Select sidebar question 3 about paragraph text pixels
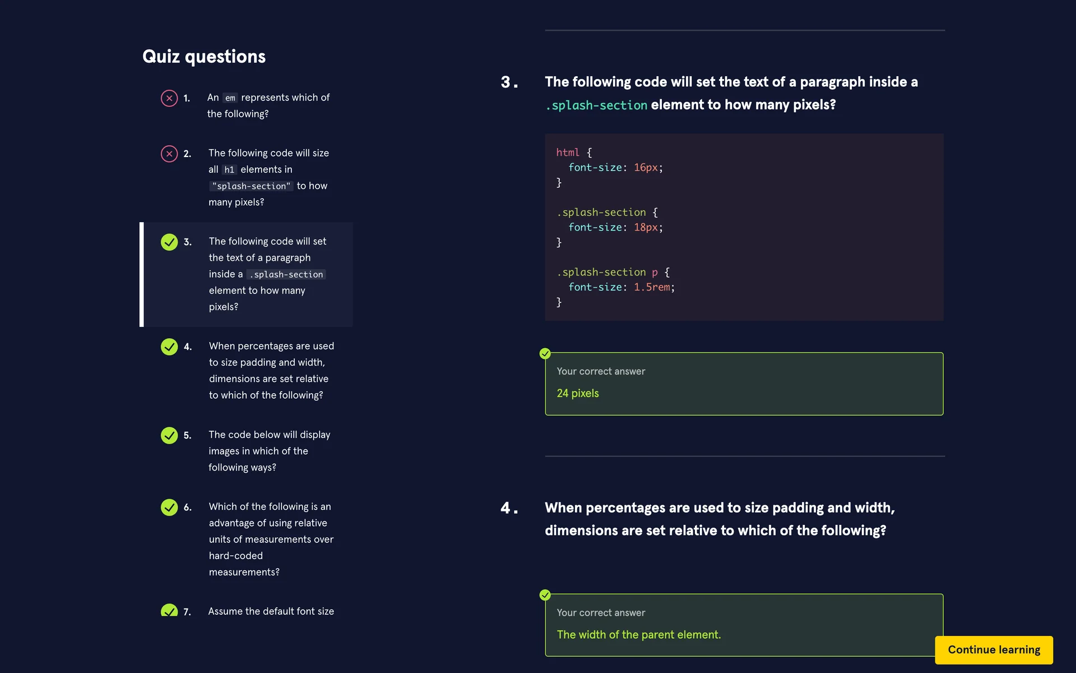Viewport: 1076px width, 673px height. (267, 274)
